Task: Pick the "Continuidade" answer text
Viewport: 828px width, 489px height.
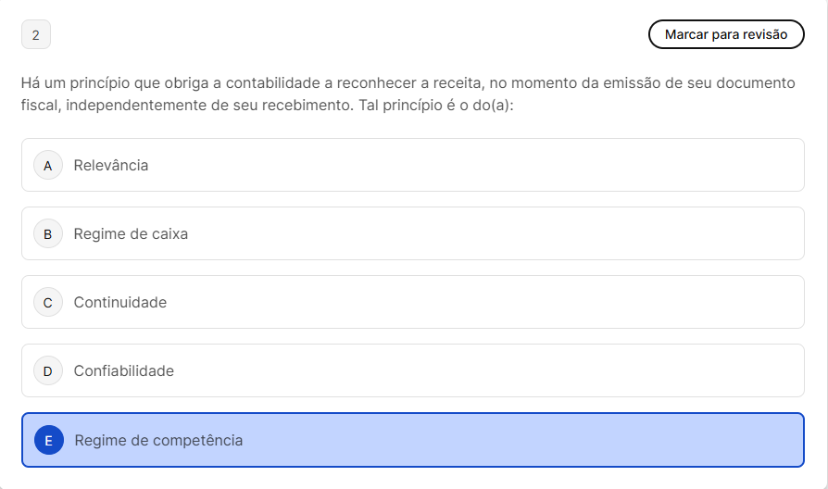Action: coord(120,302)
